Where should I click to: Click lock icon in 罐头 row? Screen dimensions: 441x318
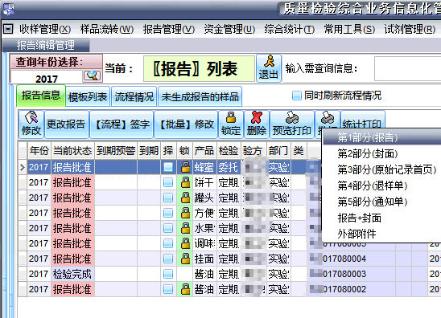pos(185,198)
